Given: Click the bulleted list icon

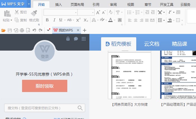Looking at the screenshot, I should pyautogui.click(x=129, y=12).
